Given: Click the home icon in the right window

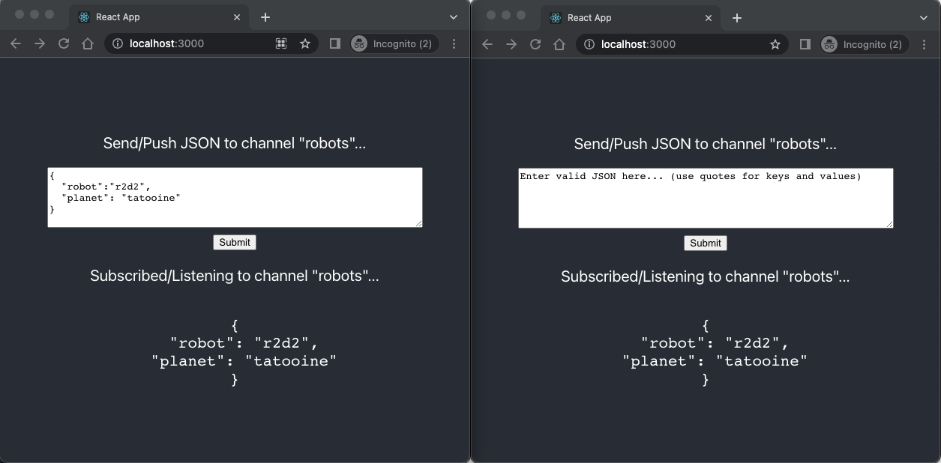Looking at the screenshot, I should (x=559, y=44).
